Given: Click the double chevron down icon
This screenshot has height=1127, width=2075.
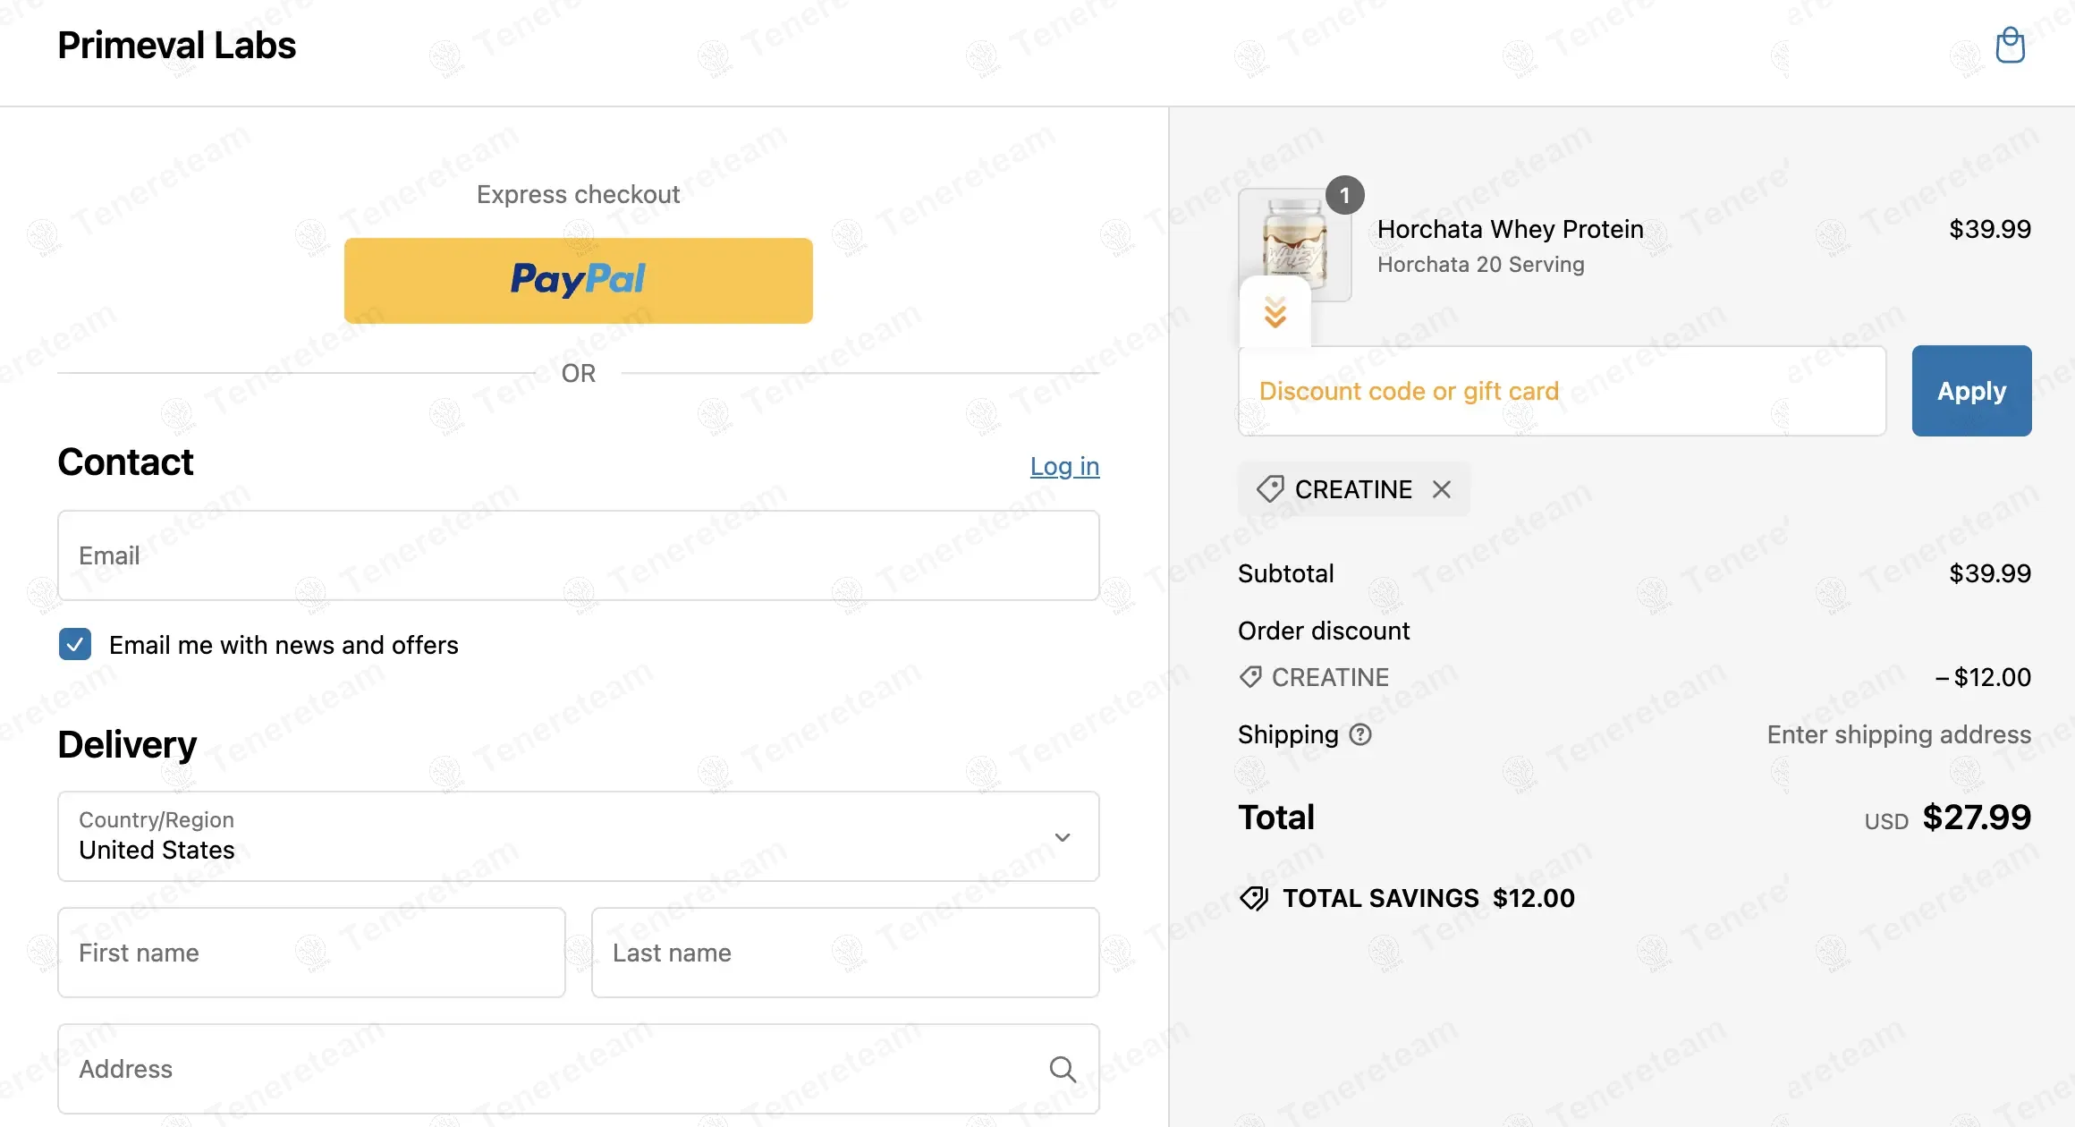Looking at the screenshot, I should [x=1275, y=313].
